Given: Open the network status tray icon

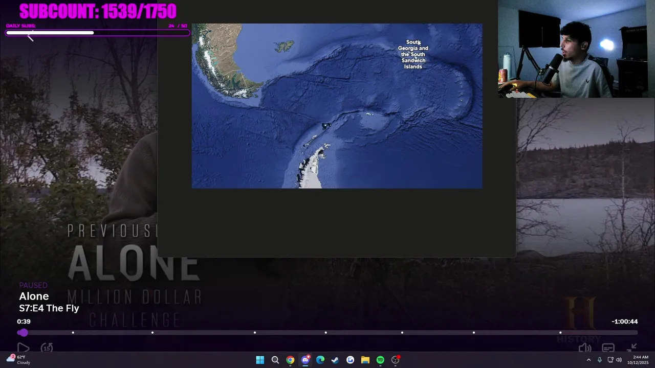Looking at the screenshot, I should [610, 360].
